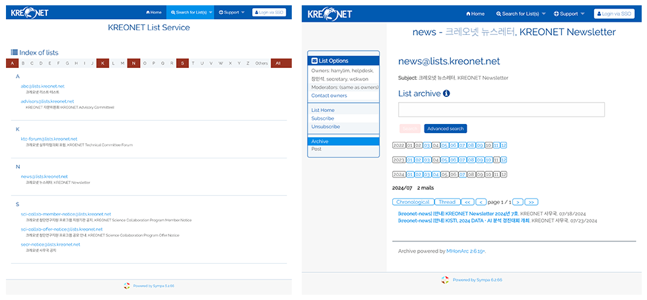Image resolution: width=647 pixels, height=300 pixels.
Task: Click the faded Search button
Action: point(410,129)
